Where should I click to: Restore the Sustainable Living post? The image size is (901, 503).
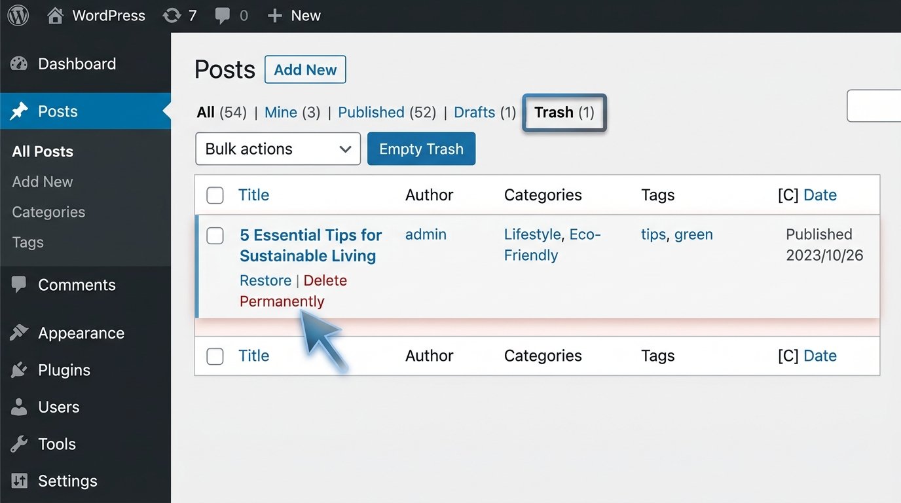coord(265,280)
